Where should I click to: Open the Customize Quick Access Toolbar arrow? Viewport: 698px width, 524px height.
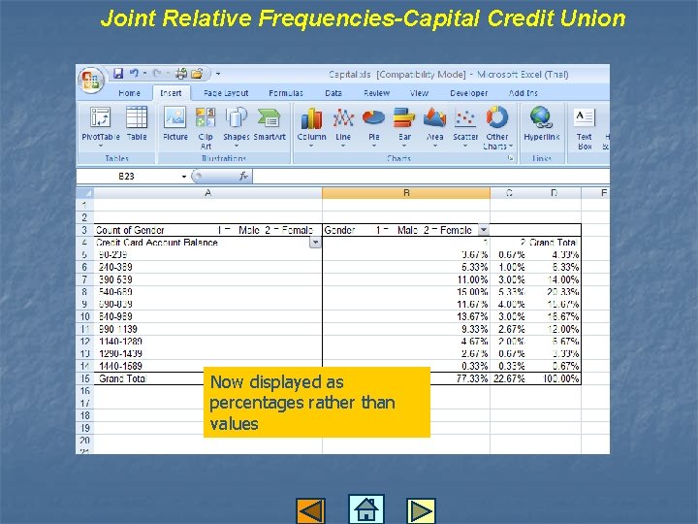tap(218, 74)
